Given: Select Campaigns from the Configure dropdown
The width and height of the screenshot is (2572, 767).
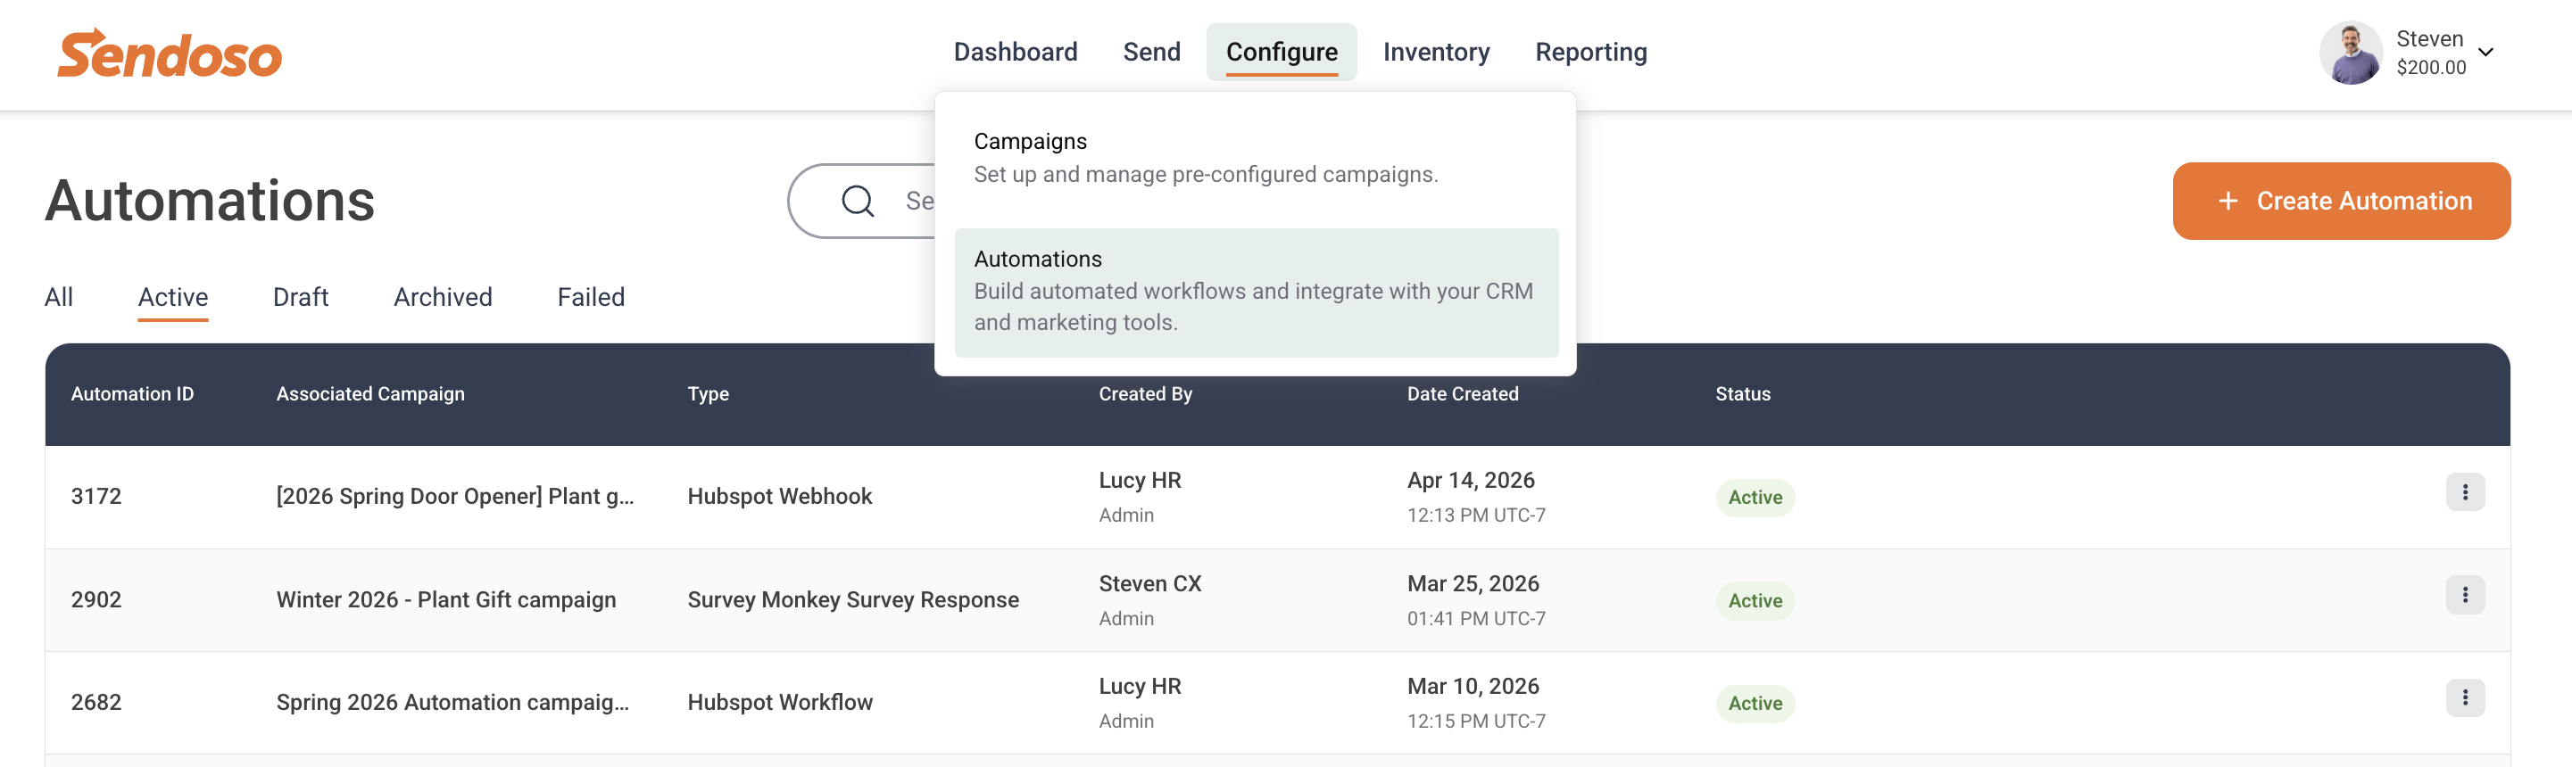Looking at the screenshot, I should click(1255, 158).
